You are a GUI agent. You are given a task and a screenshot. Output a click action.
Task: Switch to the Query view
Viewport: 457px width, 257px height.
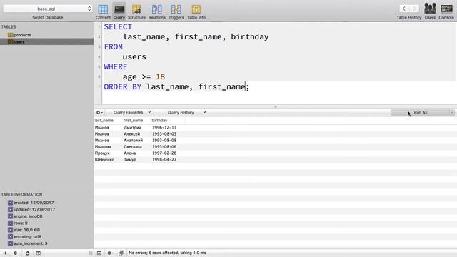point(119,11)
